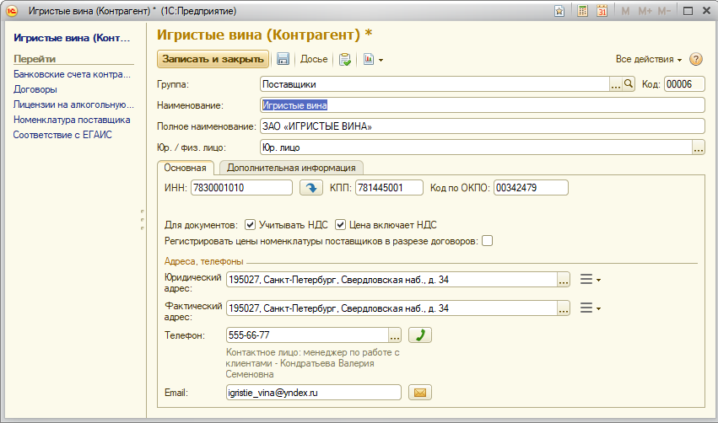Open Банковские счета контрагента link
The width and height of the screenshot is (718, 423).
[x=72, y=74]
